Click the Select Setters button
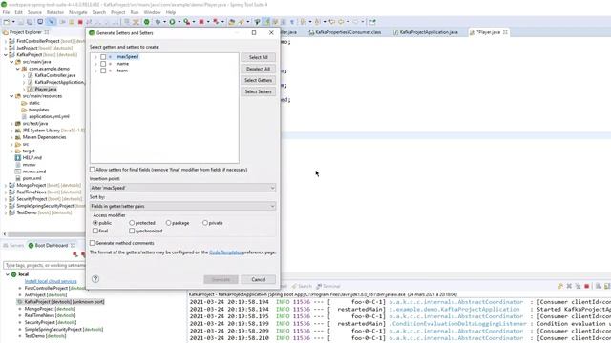611x343 pixels. click(259, 91)
